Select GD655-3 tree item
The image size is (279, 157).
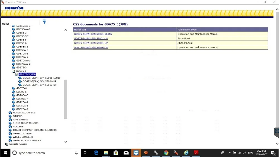tap(21, 33)
